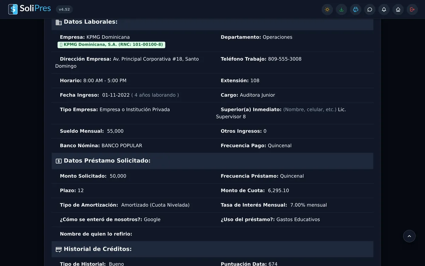Click the Departamento value Operaciones
The width and height of the screenshot is (425, 266).
tap(277, 37)
